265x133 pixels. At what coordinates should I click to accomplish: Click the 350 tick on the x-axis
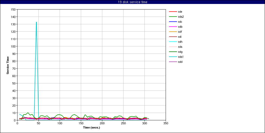coord(166,123)
